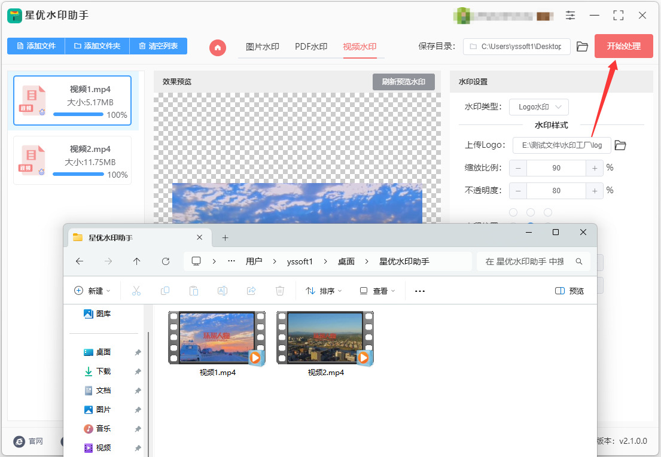Click the 清空列表 button
Screen dimensions: 661x457
click(159, 46)
